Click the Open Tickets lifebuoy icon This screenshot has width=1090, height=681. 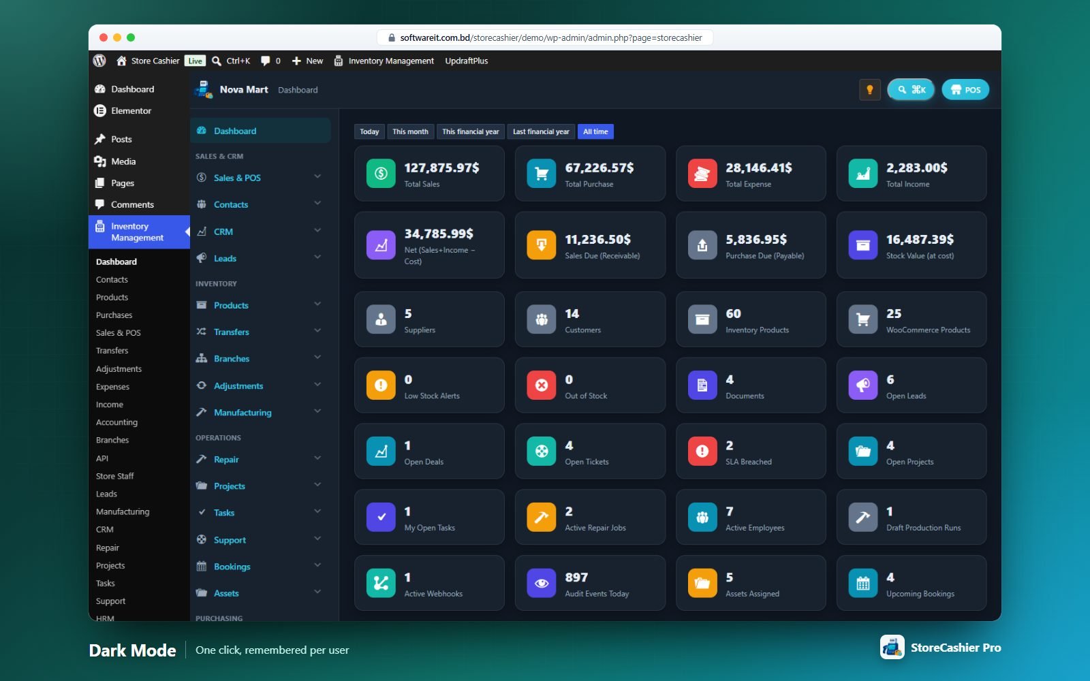click(542, 451)
